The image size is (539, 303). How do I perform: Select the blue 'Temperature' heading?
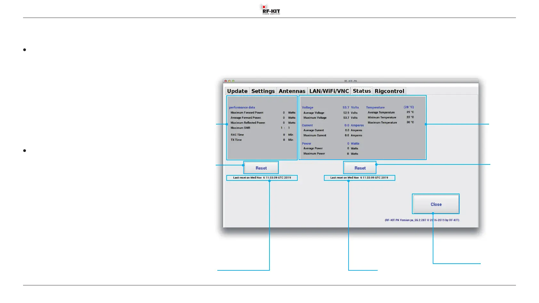click(375, 108)
